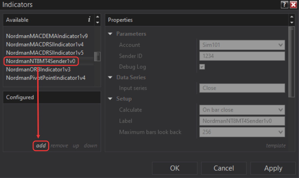Open the Account dropdown showing Sim101

coord(242,45)
